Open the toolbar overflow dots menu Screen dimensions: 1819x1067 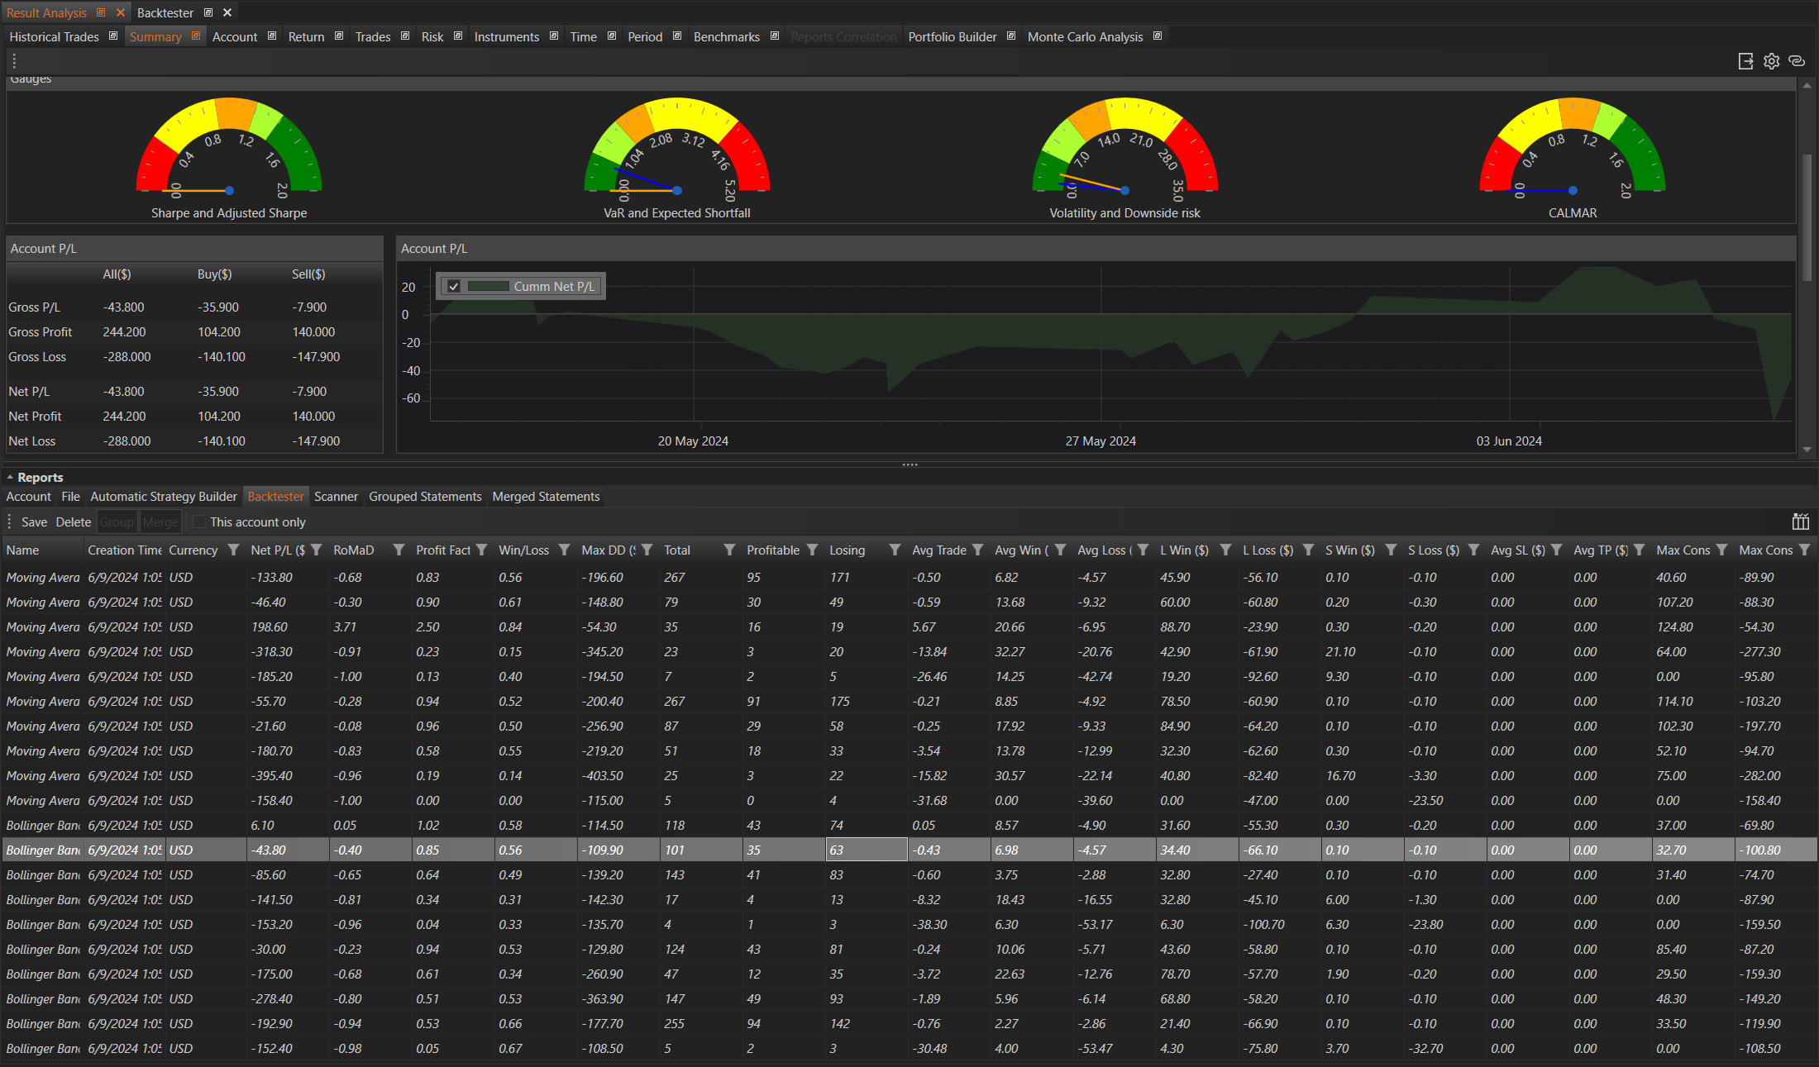click(14, 61)
